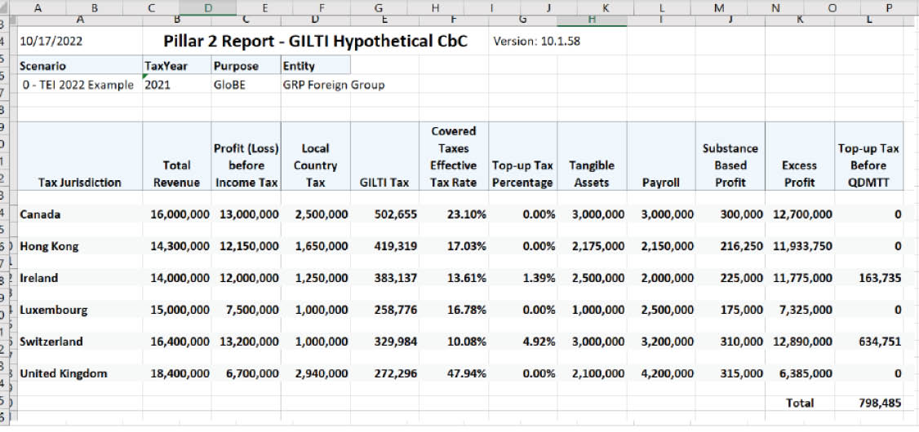Viewport: 919px width, 432px height.
Task: Select United Kingdom's total revenue 18,400,000
Action: [x=177, y=372]
